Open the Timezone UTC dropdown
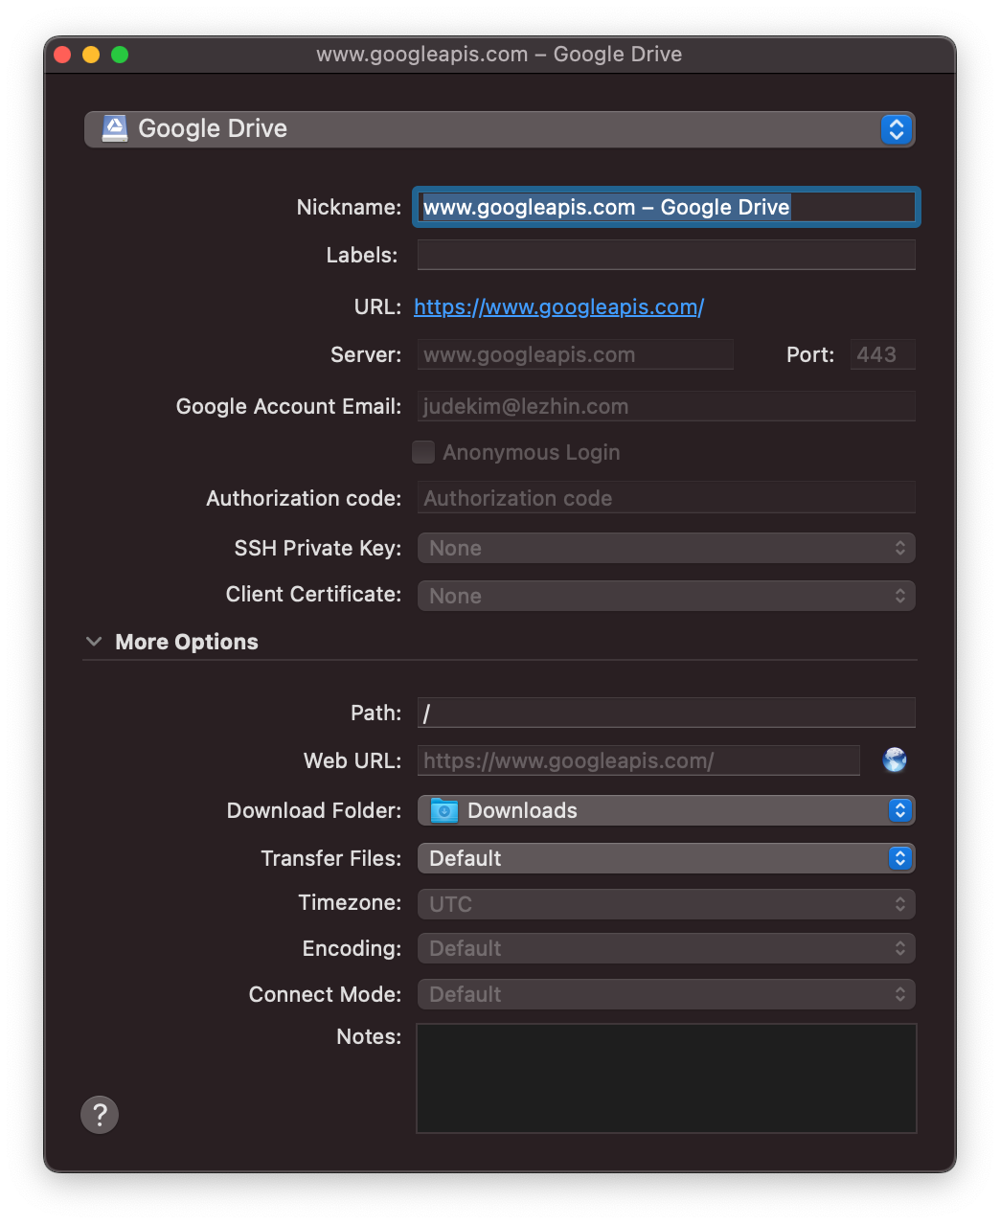The width and height of the screenshot is (1000, 1224). (x=667, y=904)
